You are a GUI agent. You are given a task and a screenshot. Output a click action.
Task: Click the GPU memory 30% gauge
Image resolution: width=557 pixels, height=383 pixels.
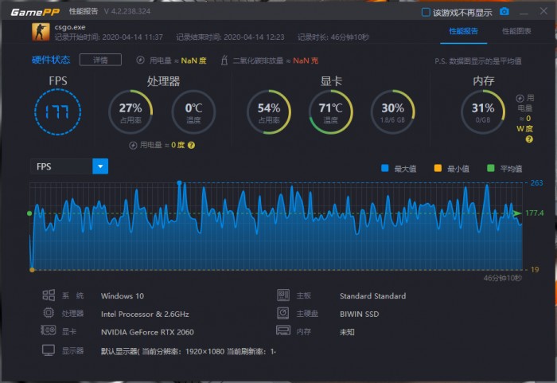392,112
